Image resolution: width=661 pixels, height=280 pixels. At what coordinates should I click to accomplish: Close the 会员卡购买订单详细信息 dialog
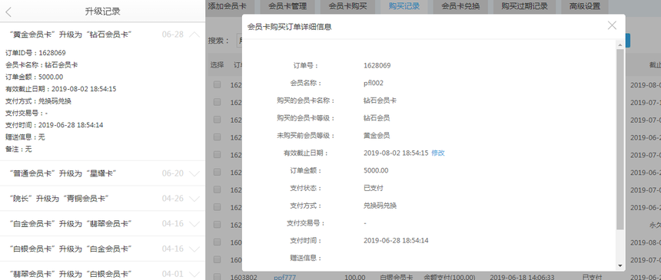pyautogui.click(x=612, y=25)
